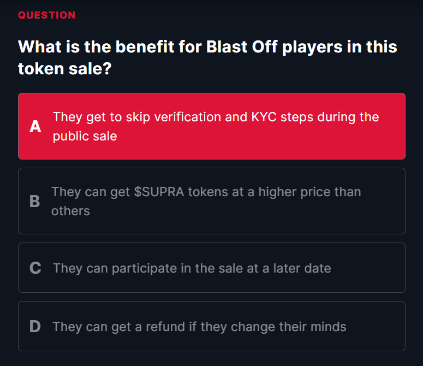Click the letter D badge
The image size is (423, 366).
point(35,327)
